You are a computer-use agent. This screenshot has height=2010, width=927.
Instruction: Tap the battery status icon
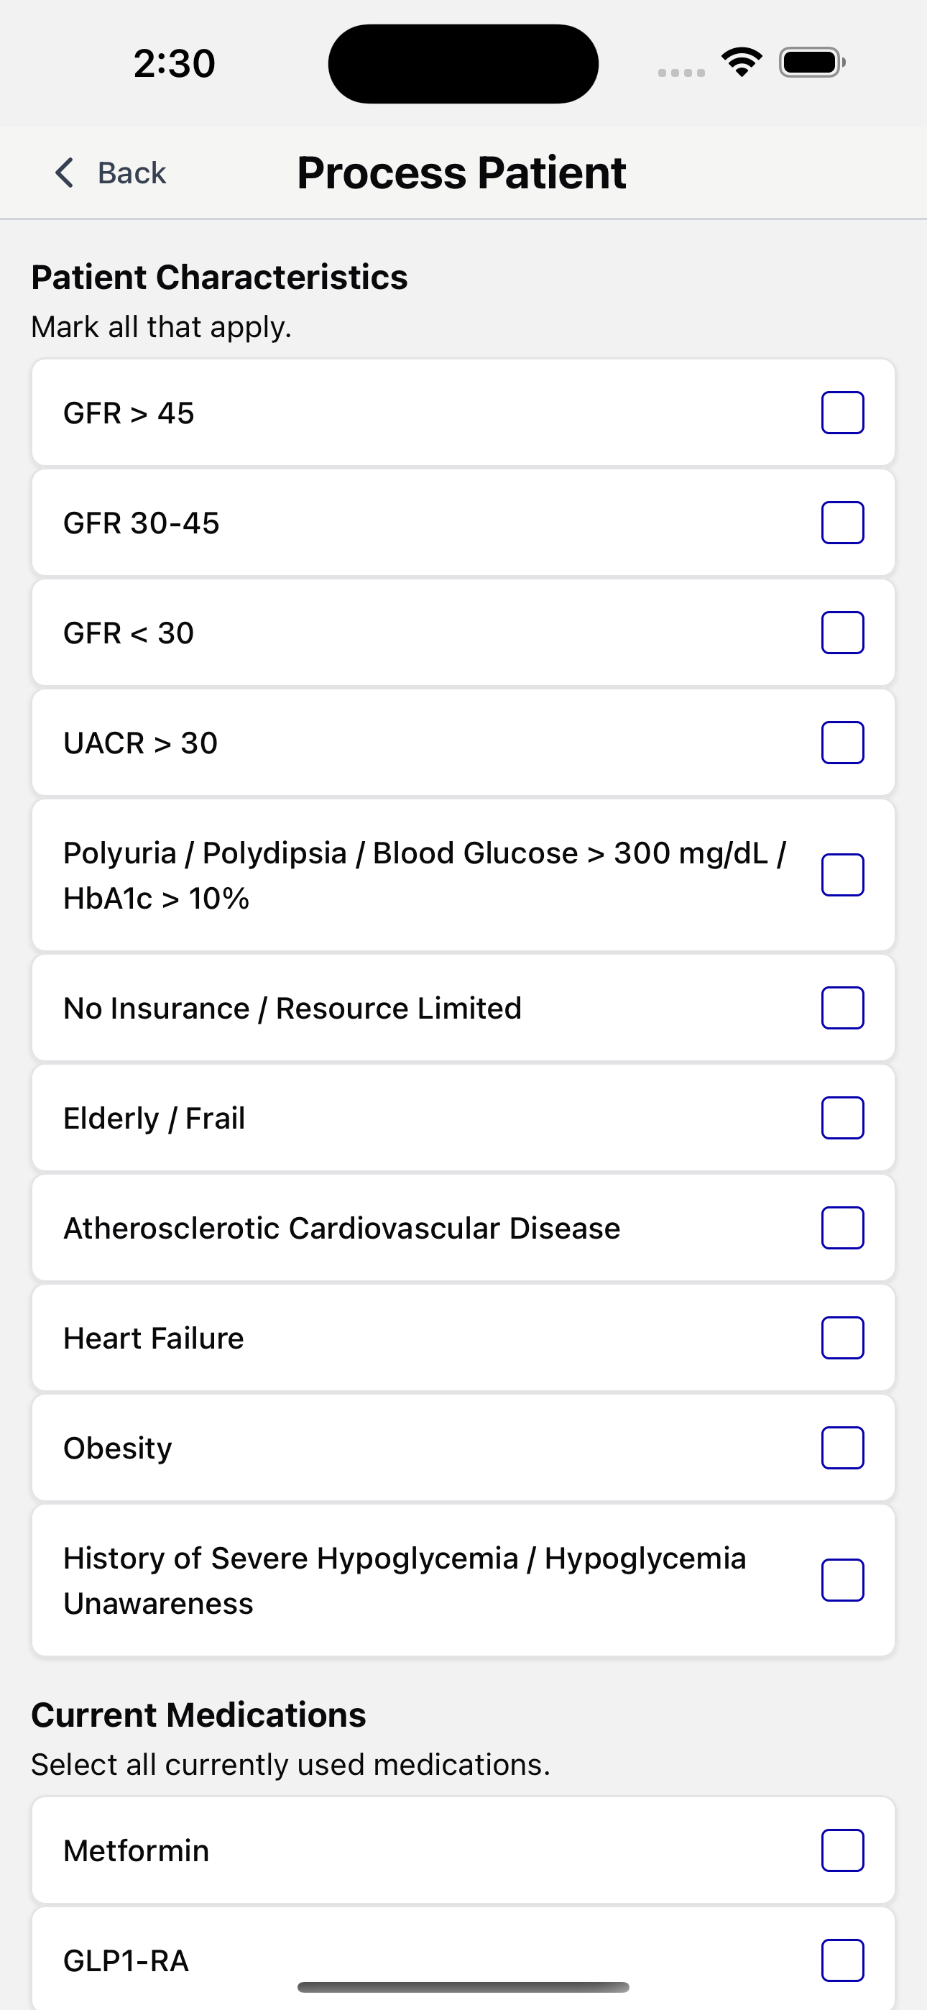[812, 63]
